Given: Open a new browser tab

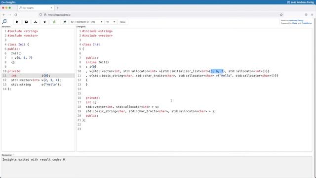Looking at the screenshot, I should 58,8.
